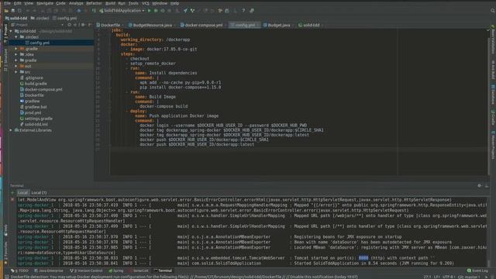Open the Navigate menu
Image resolution: width=496 pixels, height=279 pixels.
[45, 3]
